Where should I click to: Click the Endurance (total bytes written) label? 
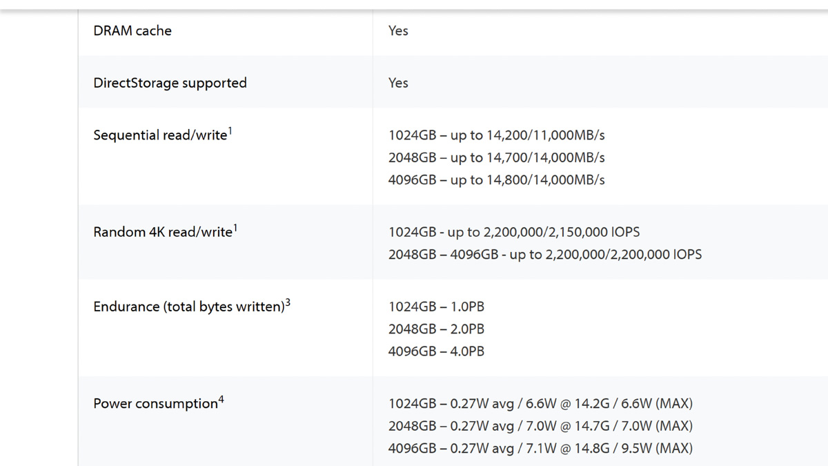coord(189,307)
